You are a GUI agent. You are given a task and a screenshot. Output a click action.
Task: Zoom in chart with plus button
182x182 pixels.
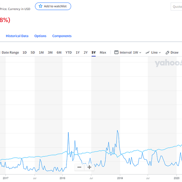click(x=89, y=167)
